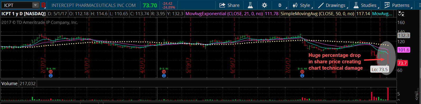Open the Studies menu
Viewport: 421px width, 104px height.
[366, 5]
